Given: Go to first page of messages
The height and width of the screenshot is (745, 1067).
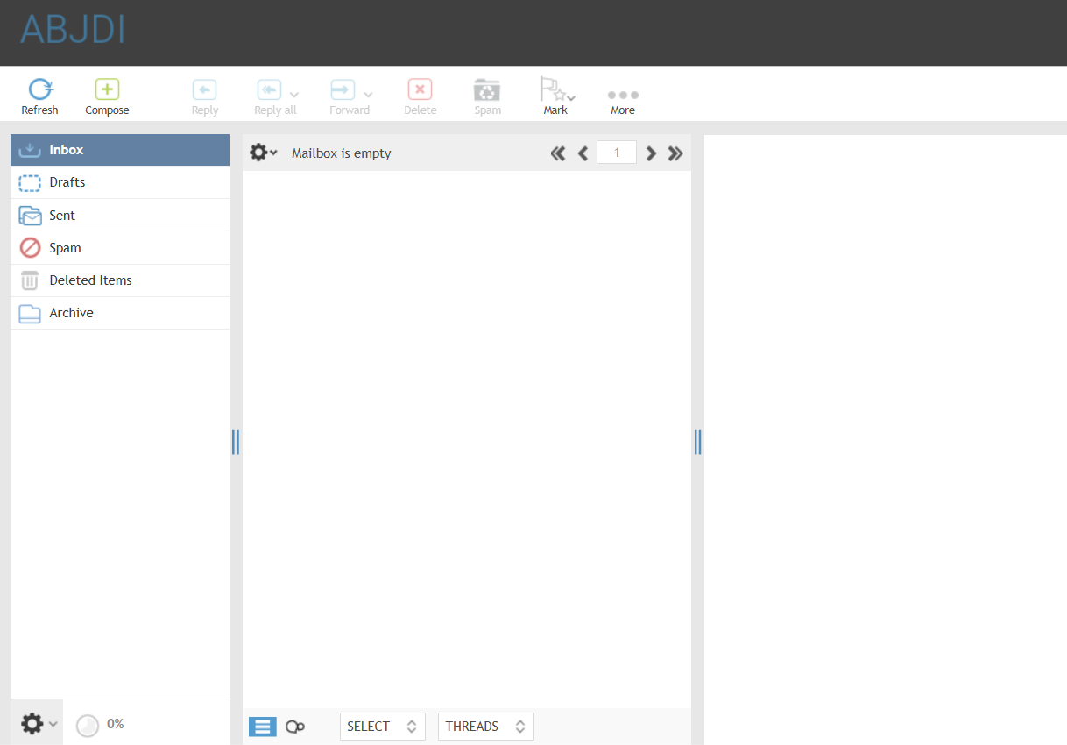Looking at the screenshot, I should pyautogui.click(x=558, y=153).
